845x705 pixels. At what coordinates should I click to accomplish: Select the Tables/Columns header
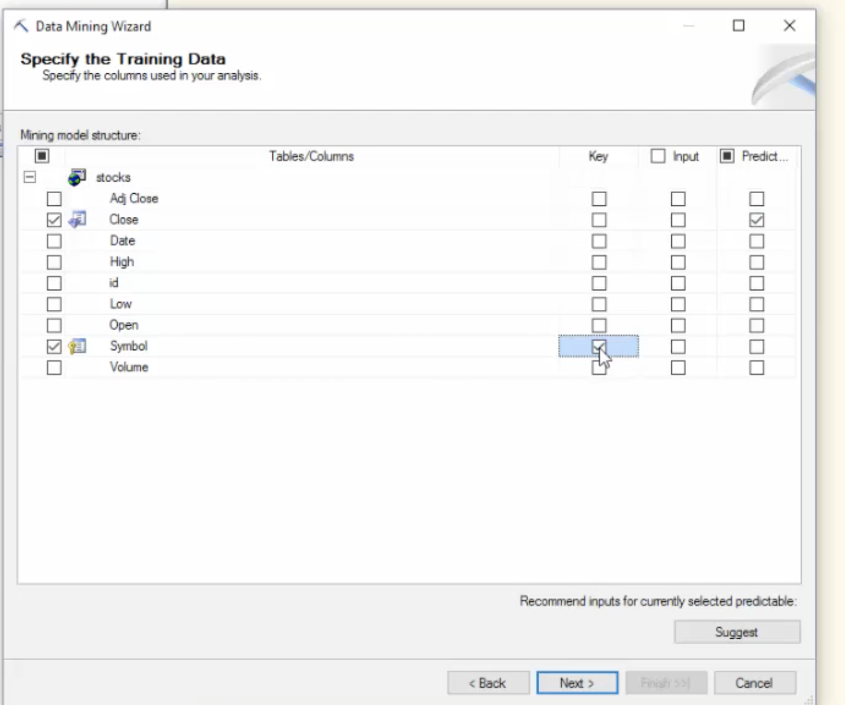pyautogui.click(x=312, y=157)
